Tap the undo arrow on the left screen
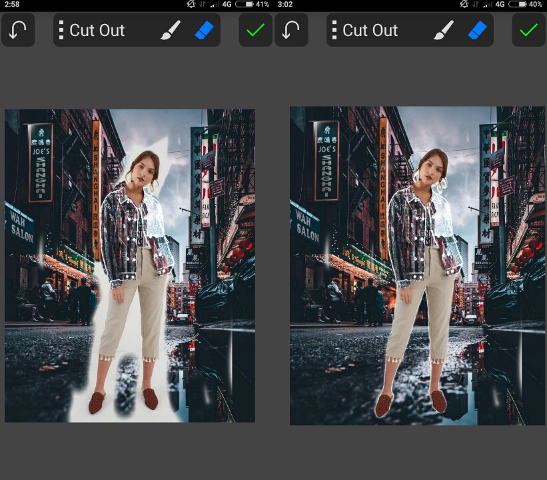 pyautogui.click(x=18, y=31)
